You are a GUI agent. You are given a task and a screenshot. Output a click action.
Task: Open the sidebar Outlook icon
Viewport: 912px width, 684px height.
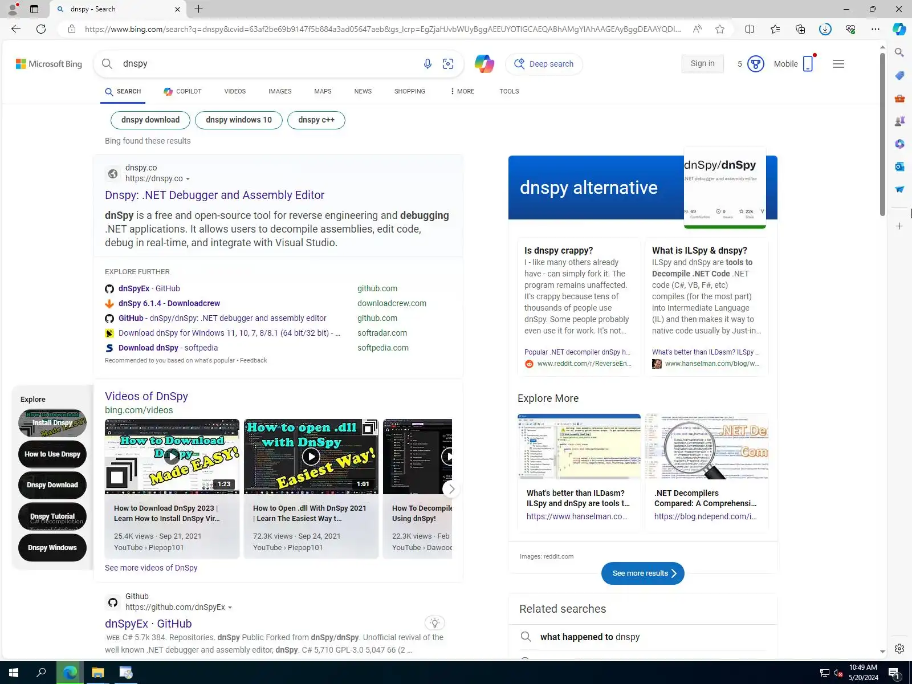click(x=899, y=166)
